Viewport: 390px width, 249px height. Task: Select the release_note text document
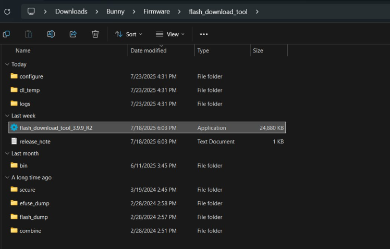tap(35, 141)
